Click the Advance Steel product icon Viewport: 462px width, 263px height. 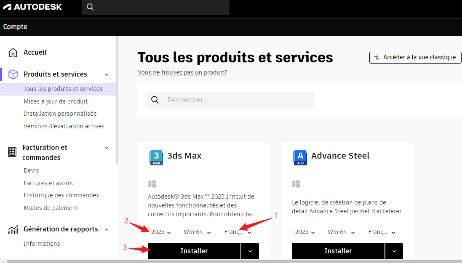tap(300, 157)
